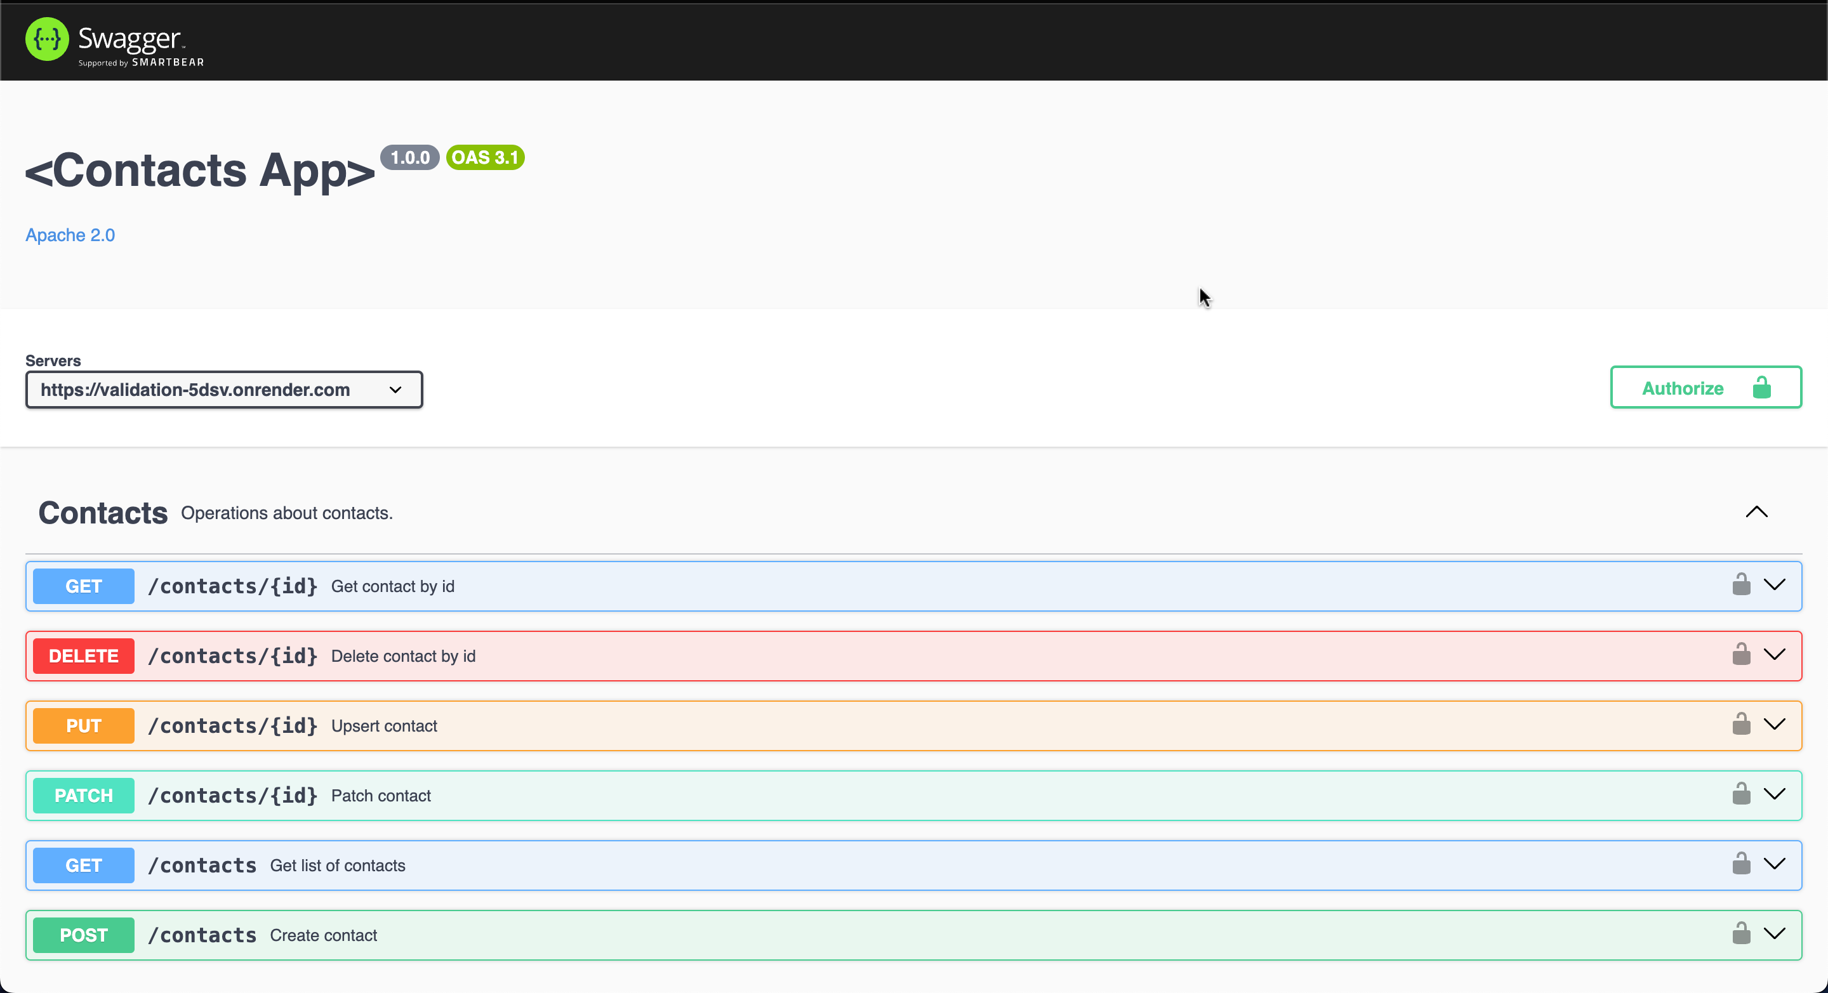Expand the DELETE contact operation chevron
The image size is (1828, 993).
(1774, 654)
